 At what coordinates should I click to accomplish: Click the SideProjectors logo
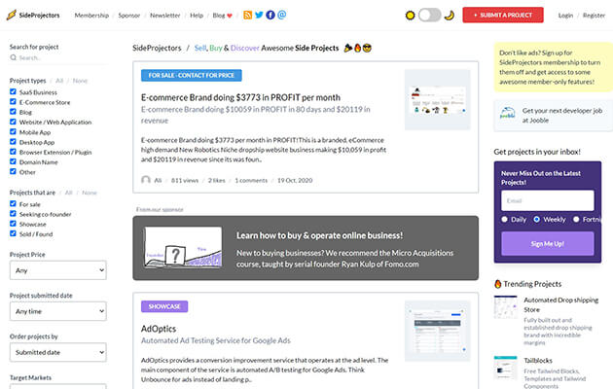click(x=33, y=16)
